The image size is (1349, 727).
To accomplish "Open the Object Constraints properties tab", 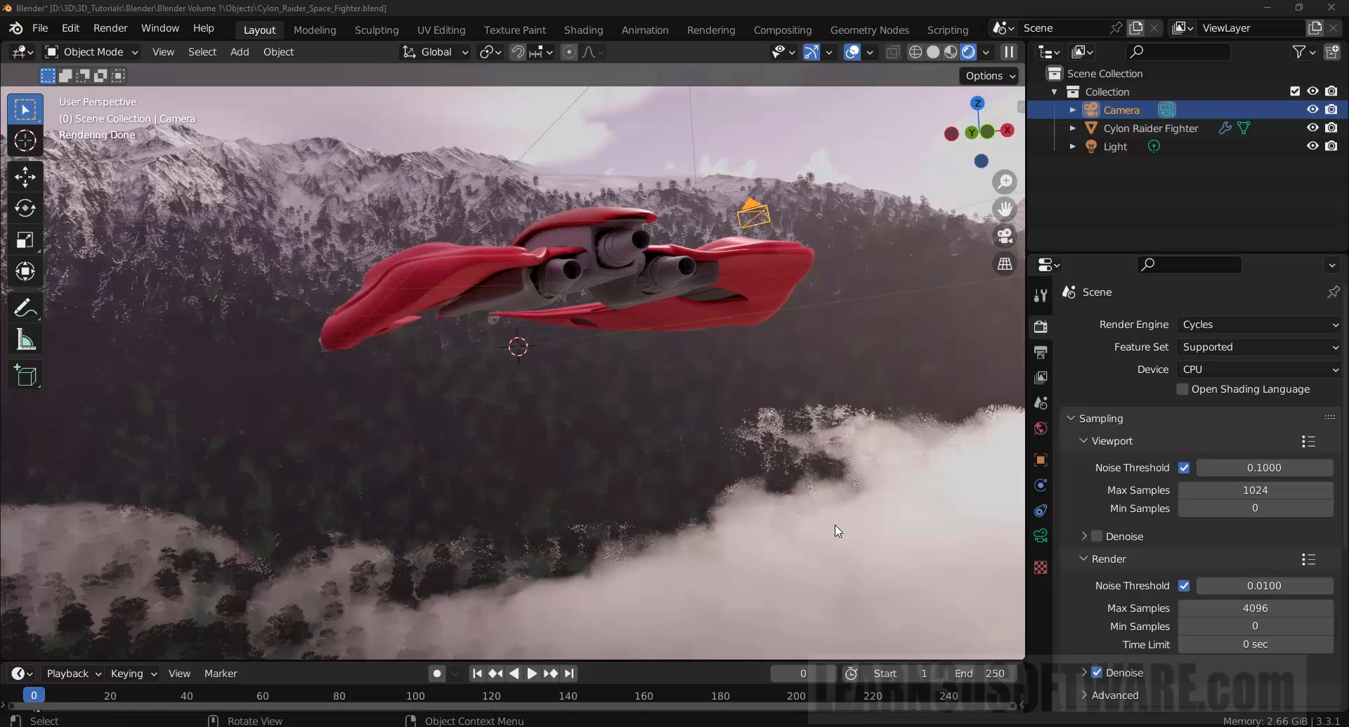I will click(1041, 511).
